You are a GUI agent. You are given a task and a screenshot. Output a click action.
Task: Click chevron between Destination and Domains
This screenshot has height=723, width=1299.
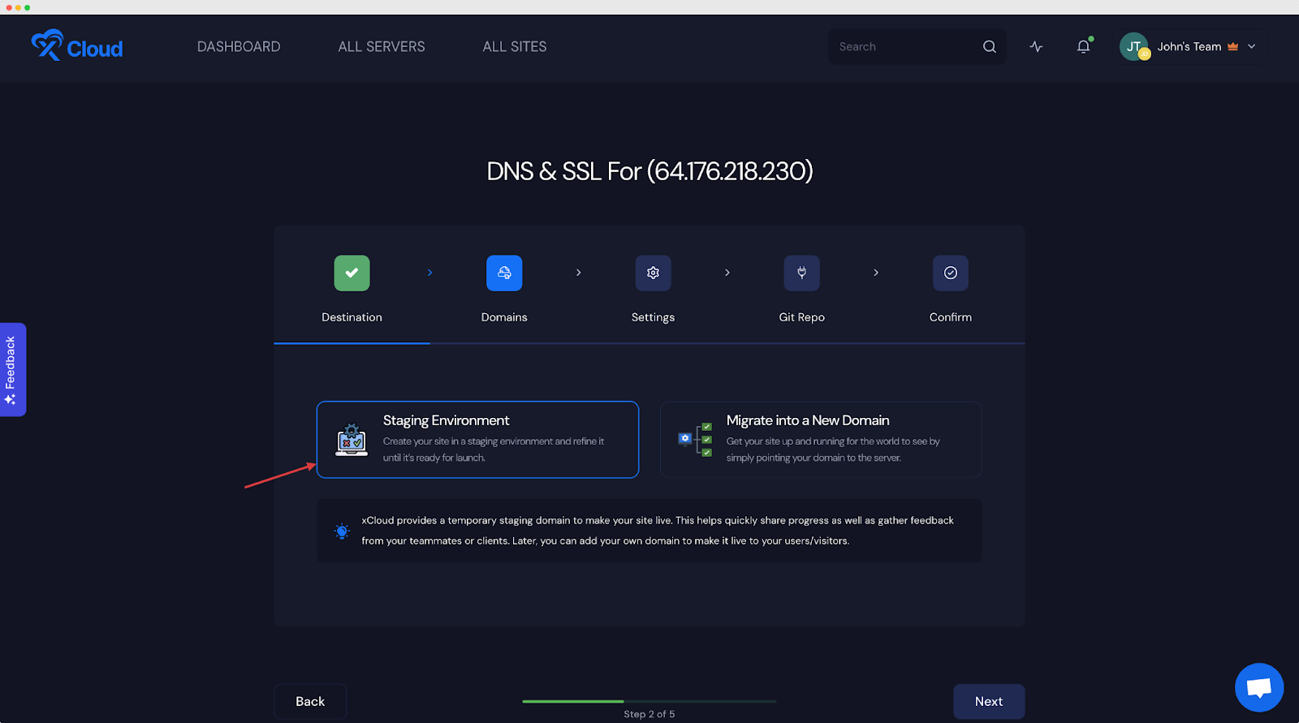click(x=429, y=273)
